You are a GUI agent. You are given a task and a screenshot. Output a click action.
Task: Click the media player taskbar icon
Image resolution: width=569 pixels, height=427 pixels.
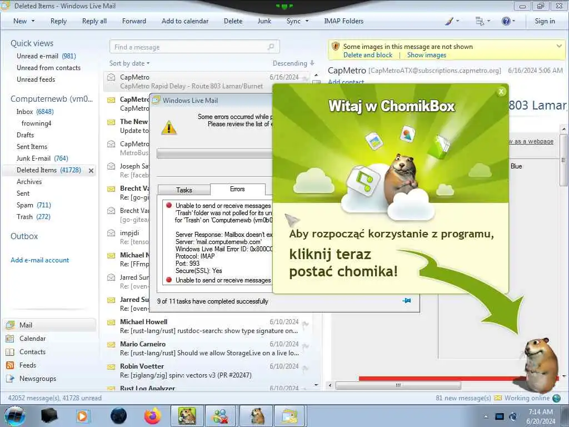(82, 416)
